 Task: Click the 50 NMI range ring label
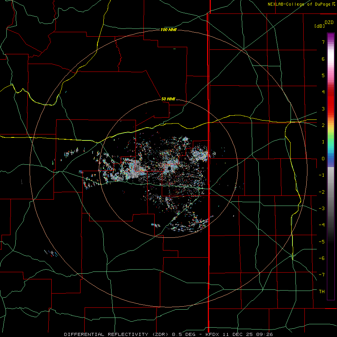pyautogui.click(x=168, y=99)
